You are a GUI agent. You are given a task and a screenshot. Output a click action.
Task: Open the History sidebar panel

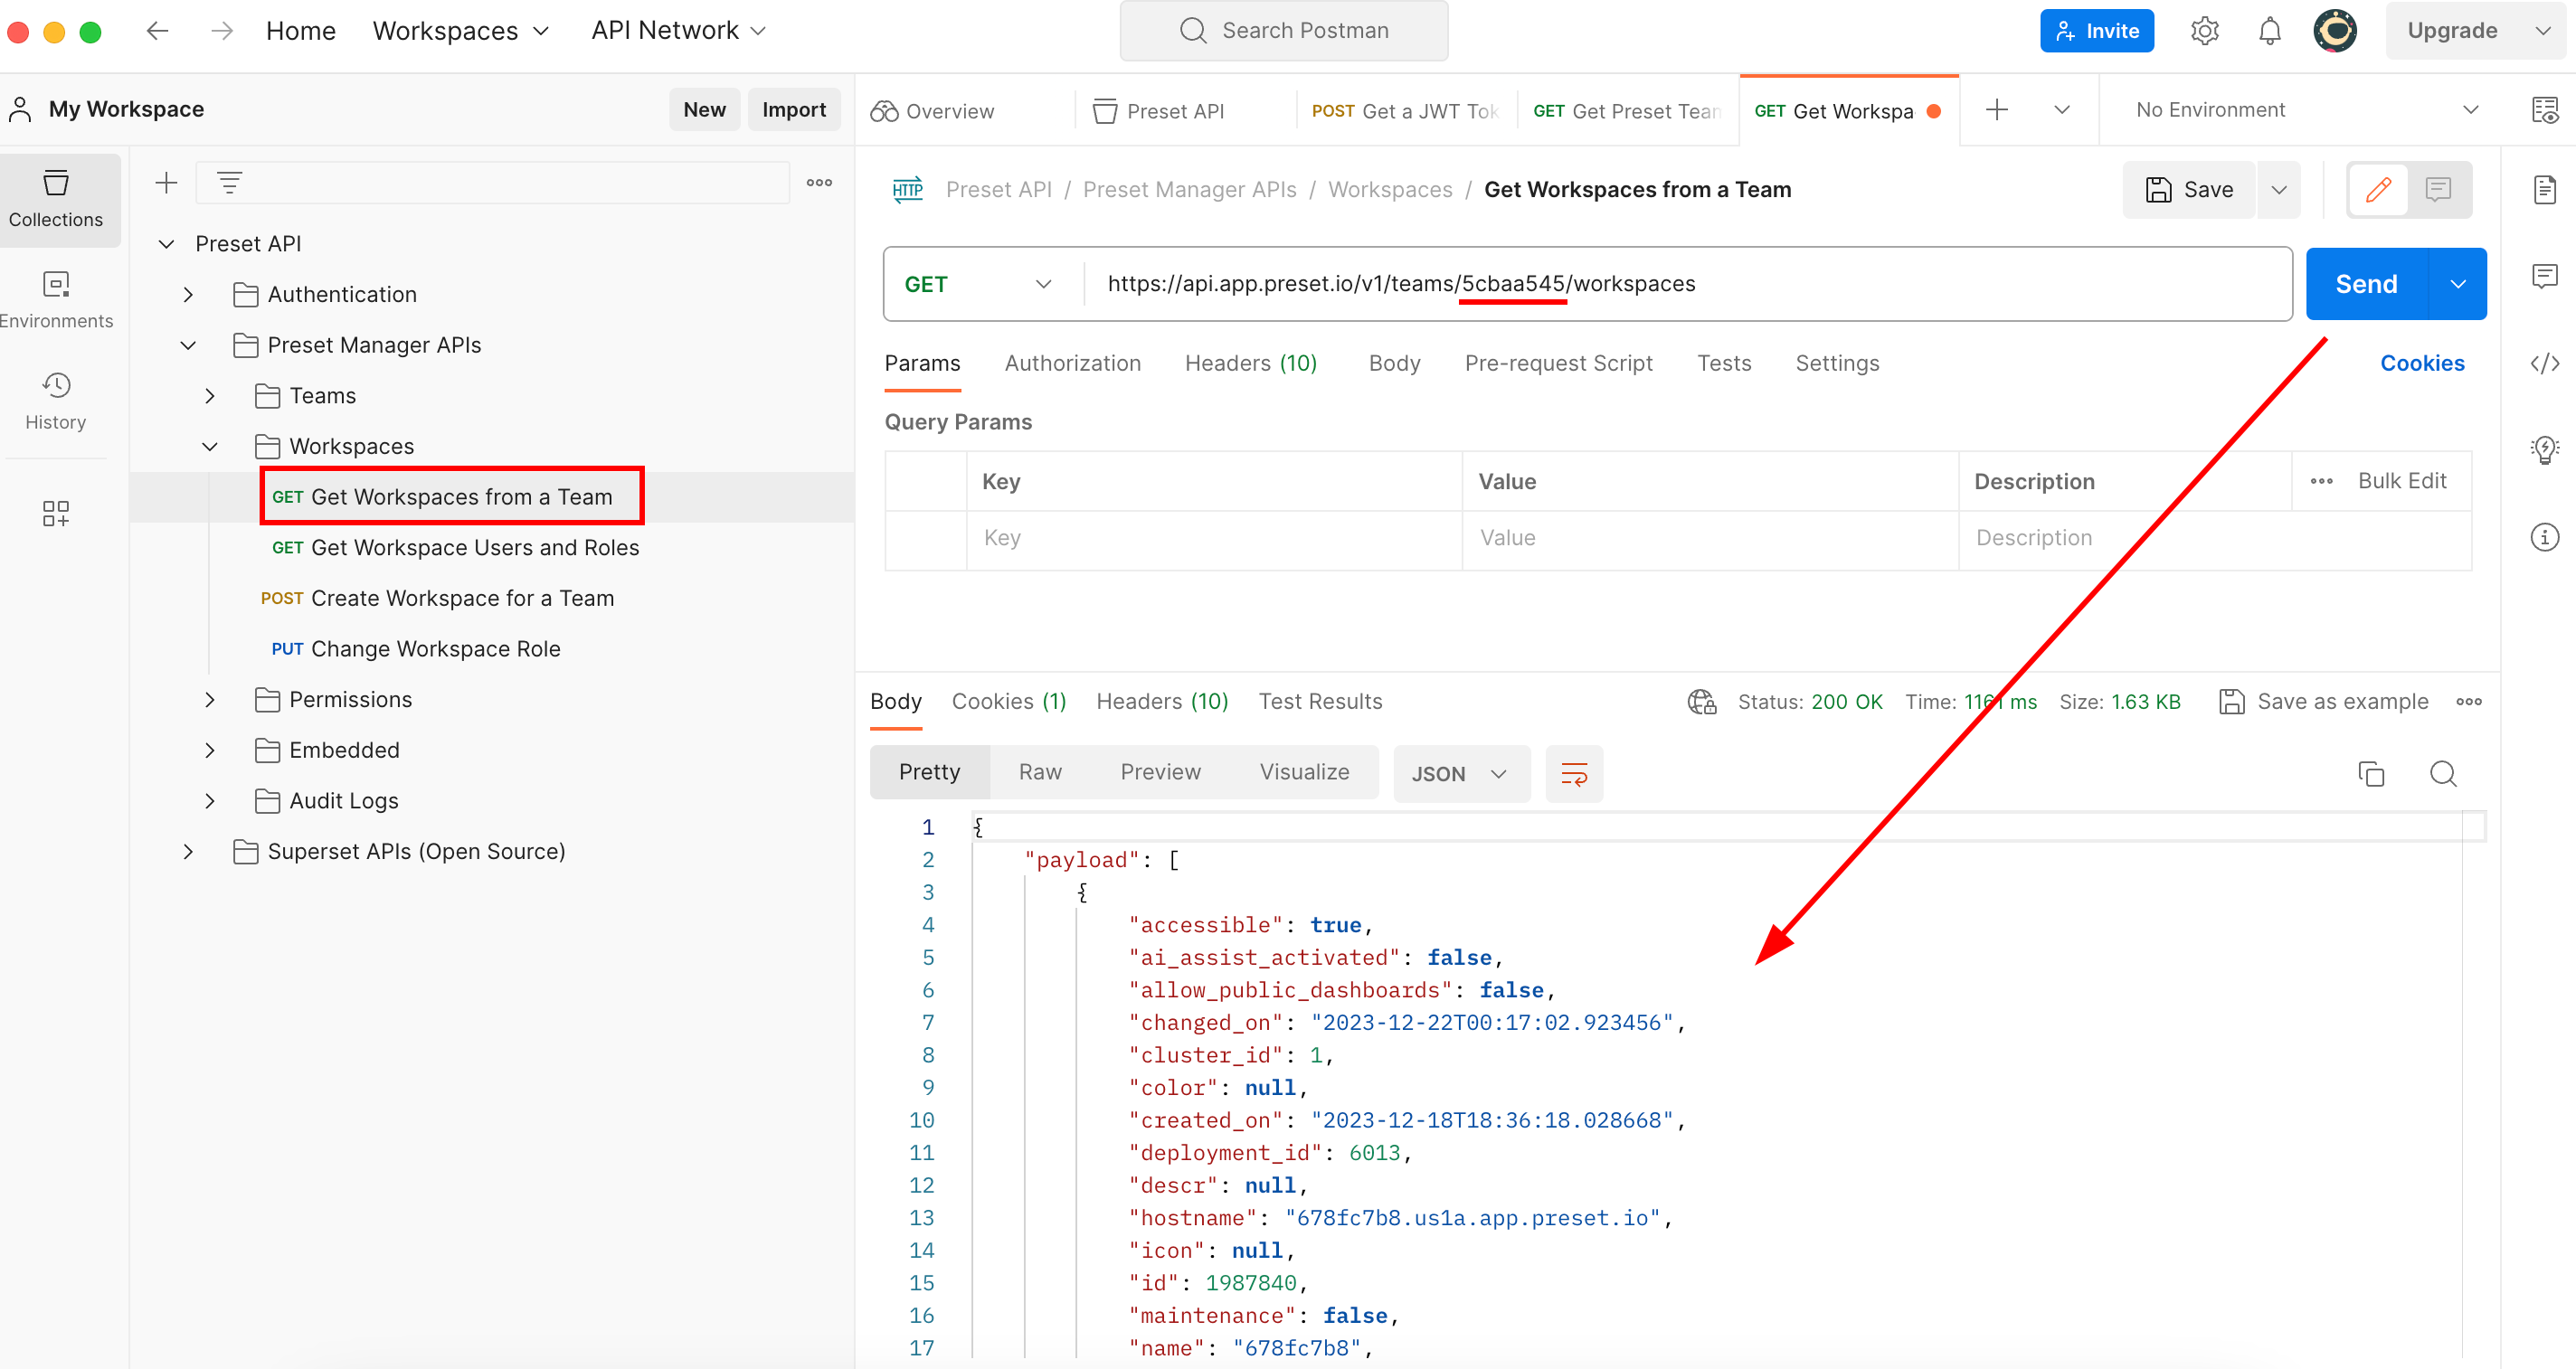tap(56, 400)
